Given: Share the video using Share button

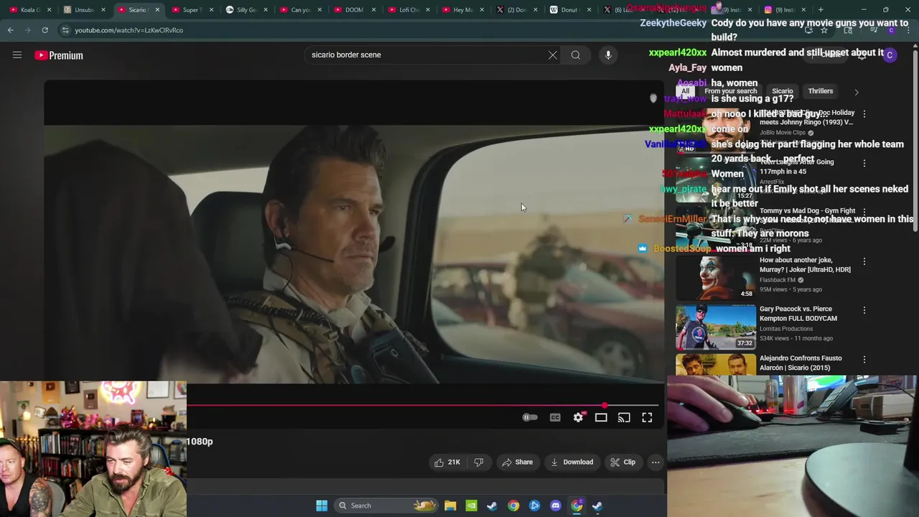Looking at the screenshot, I should 517,462.
